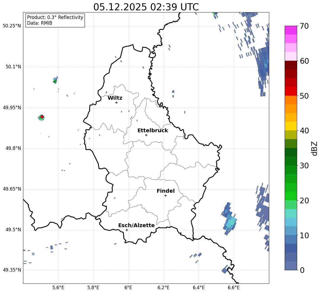
Task: Click the 6°E longitude label
Action: tap(128, 288)
